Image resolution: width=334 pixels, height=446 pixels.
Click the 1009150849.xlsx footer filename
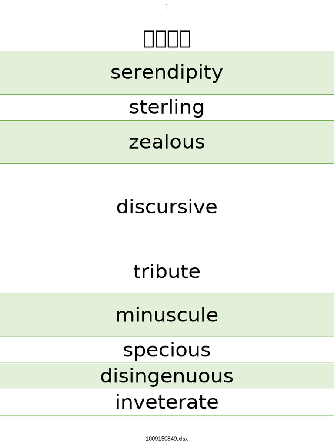pos(167,439)
